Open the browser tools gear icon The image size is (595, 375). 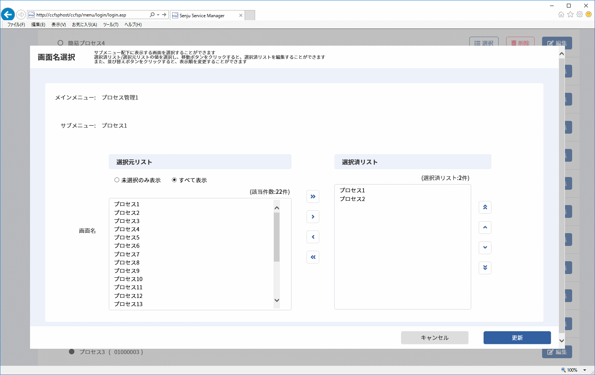click(x=580, y=14)
